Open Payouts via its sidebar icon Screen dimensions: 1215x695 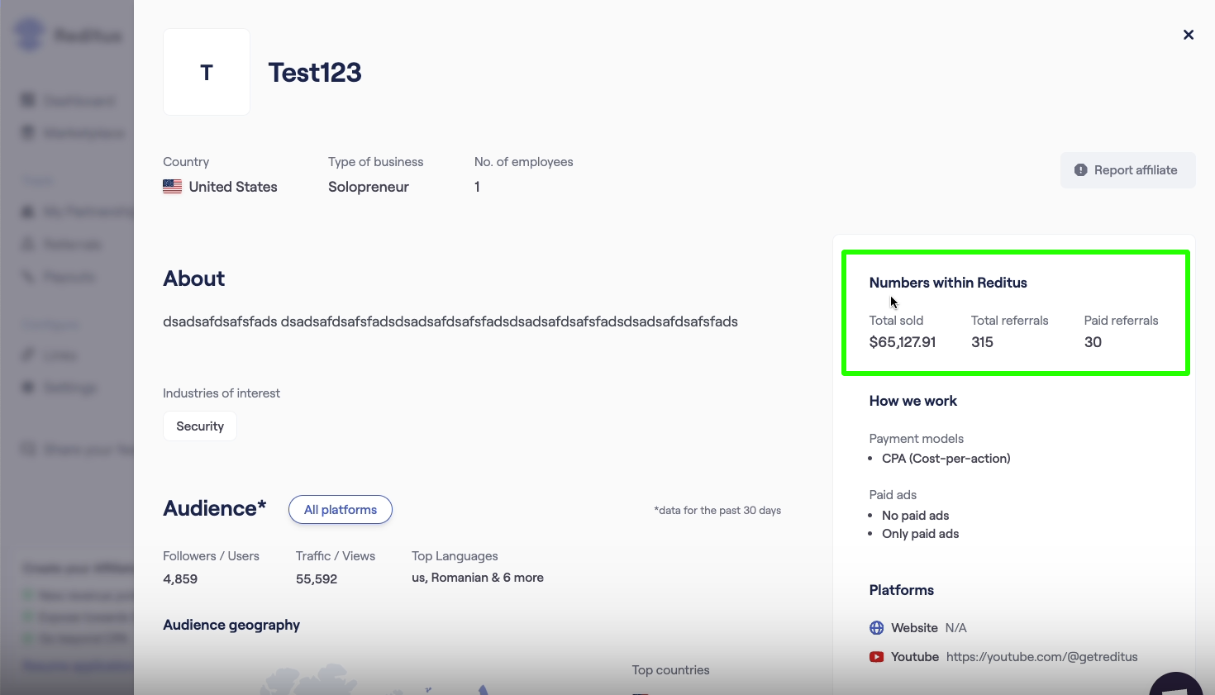point(27,276)
